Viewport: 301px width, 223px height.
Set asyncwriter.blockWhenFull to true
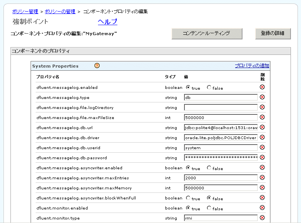[188, 198]
